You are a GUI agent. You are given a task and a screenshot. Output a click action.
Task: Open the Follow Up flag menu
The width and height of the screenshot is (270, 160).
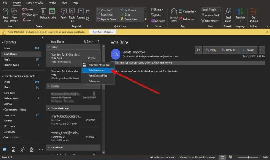click(x=187, y=19)
